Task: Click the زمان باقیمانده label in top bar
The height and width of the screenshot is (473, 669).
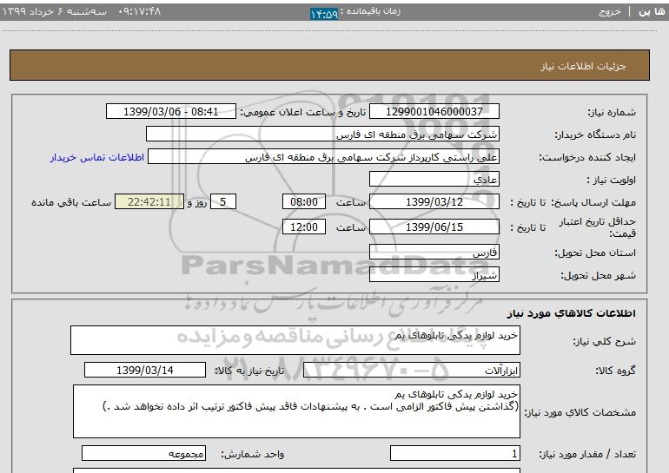Action: click(370, 11)
